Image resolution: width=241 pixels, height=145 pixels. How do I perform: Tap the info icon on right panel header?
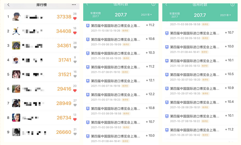click(232, 5)
